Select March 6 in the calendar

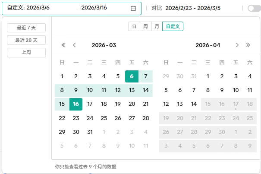132,76
